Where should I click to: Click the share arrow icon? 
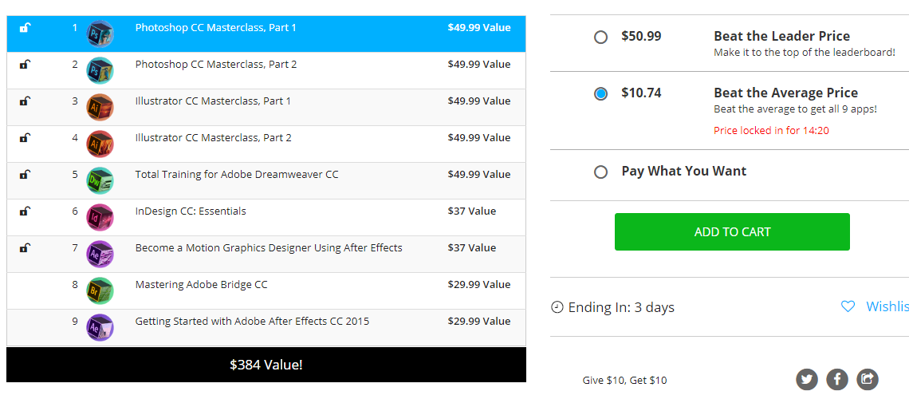pos(868,379)
